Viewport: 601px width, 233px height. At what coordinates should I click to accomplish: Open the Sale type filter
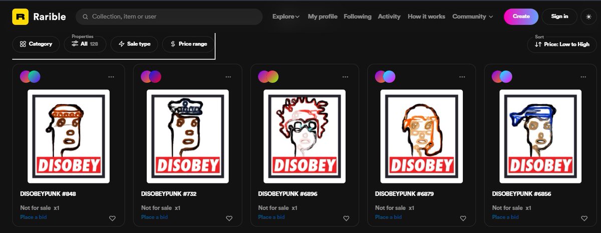click(x=134, y=44)
